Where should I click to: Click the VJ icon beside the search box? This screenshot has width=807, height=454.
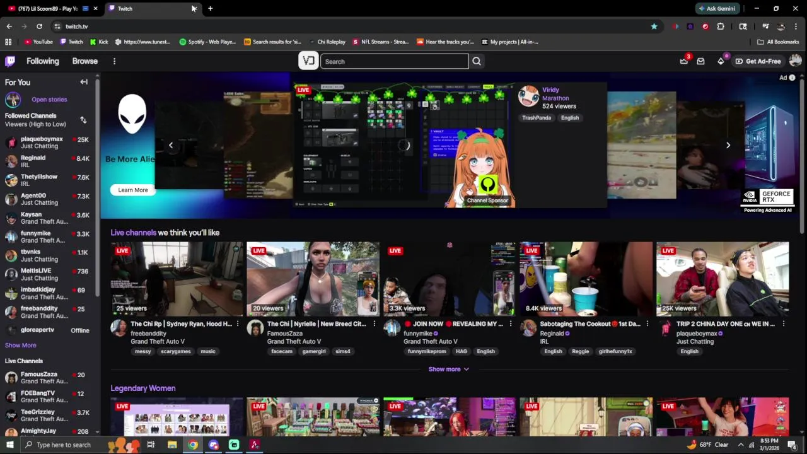(x=308, y=61)
